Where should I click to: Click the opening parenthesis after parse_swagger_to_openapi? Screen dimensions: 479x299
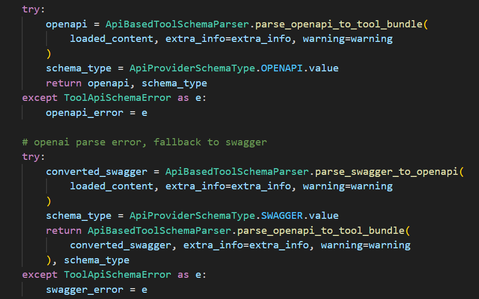coord(461,171)
